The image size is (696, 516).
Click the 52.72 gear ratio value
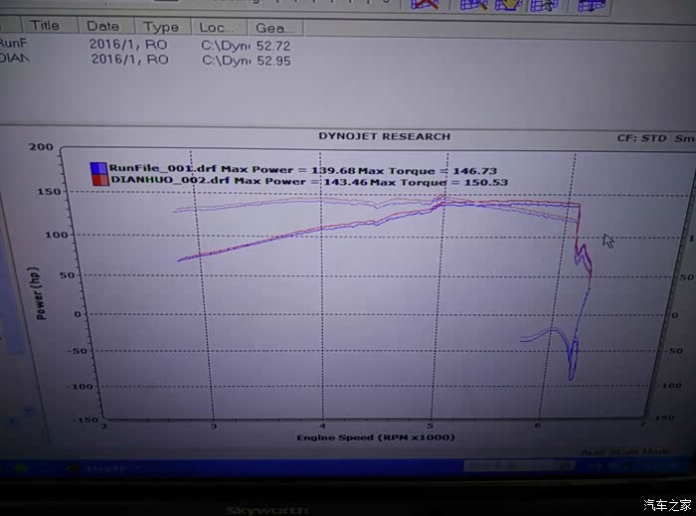[x=273, y=46]
